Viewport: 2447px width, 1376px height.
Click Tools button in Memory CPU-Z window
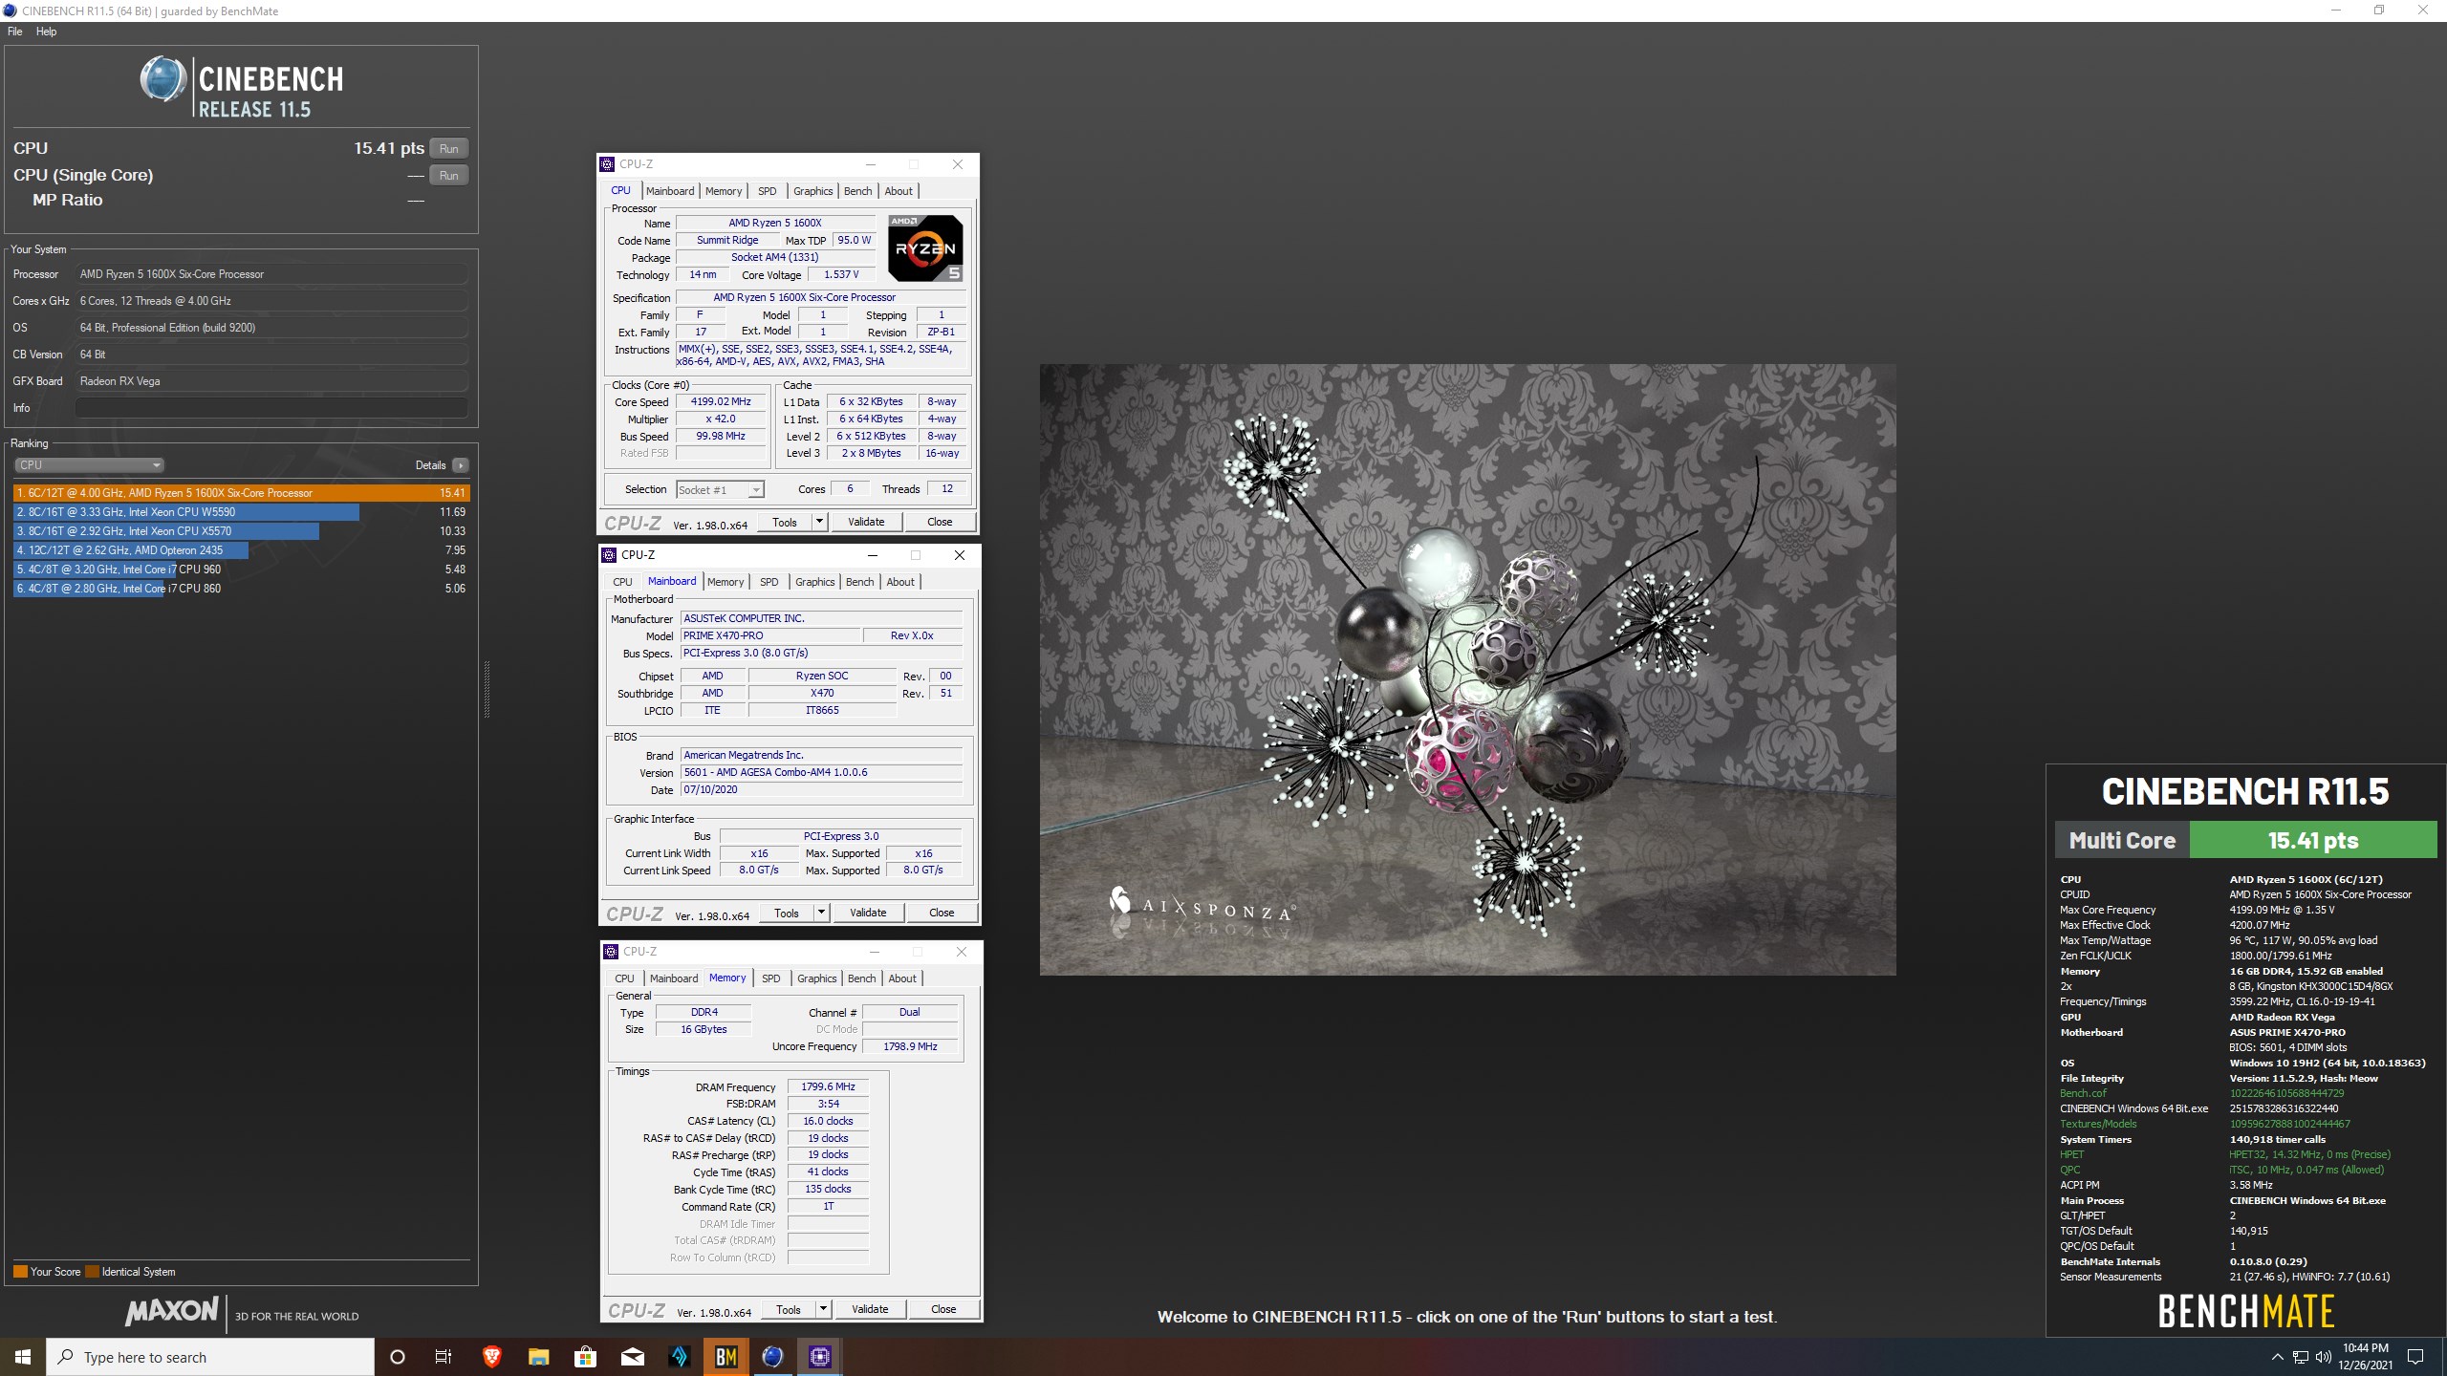[x=789, y=1309]
